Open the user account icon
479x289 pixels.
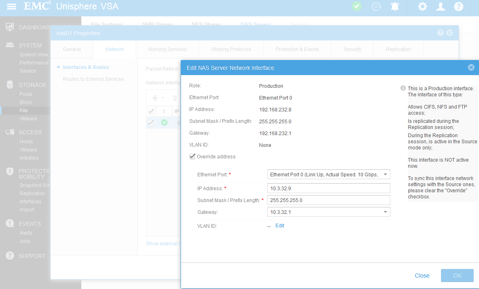441,7
